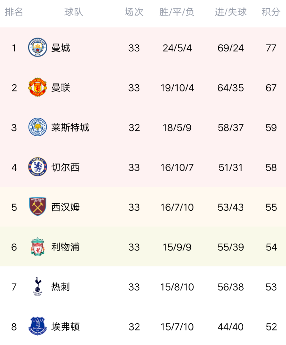286x345 pixels.
Task: Click the 球队 column header
Action: pyautogui.click(x=74, y=12)
